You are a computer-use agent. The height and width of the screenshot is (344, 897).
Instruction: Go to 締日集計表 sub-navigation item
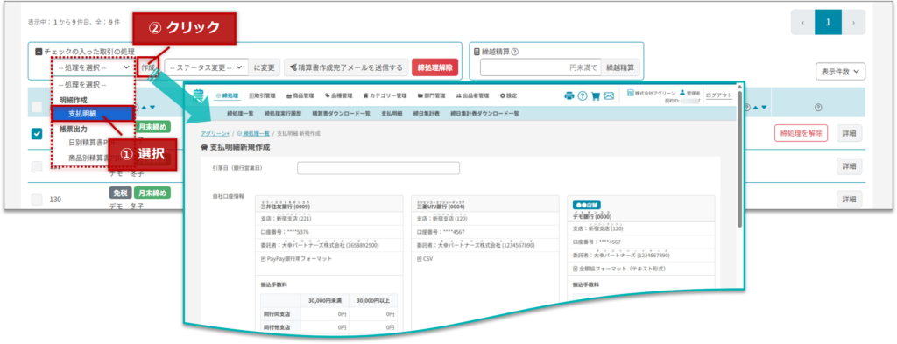pyautogui.click(x=427, y=113)
